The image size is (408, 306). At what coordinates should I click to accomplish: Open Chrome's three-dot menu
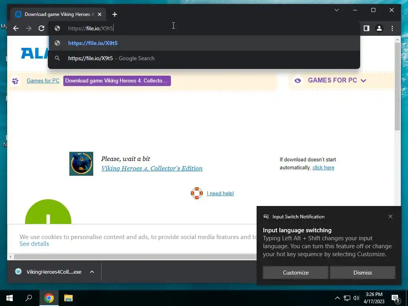point(392,28)
